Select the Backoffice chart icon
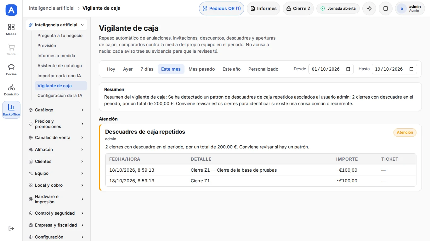The image size is (430, 241). coord(11,110)
